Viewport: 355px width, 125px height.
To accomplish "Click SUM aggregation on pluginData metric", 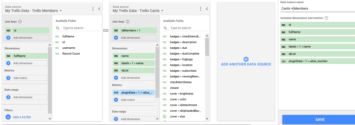I will [116, 93].
